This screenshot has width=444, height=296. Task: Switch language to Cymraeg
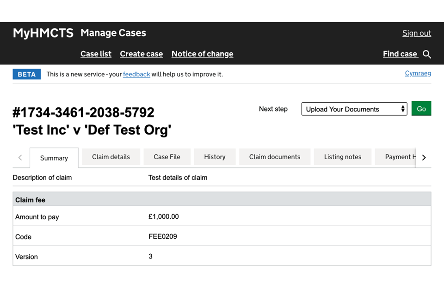tap(418, 73)
